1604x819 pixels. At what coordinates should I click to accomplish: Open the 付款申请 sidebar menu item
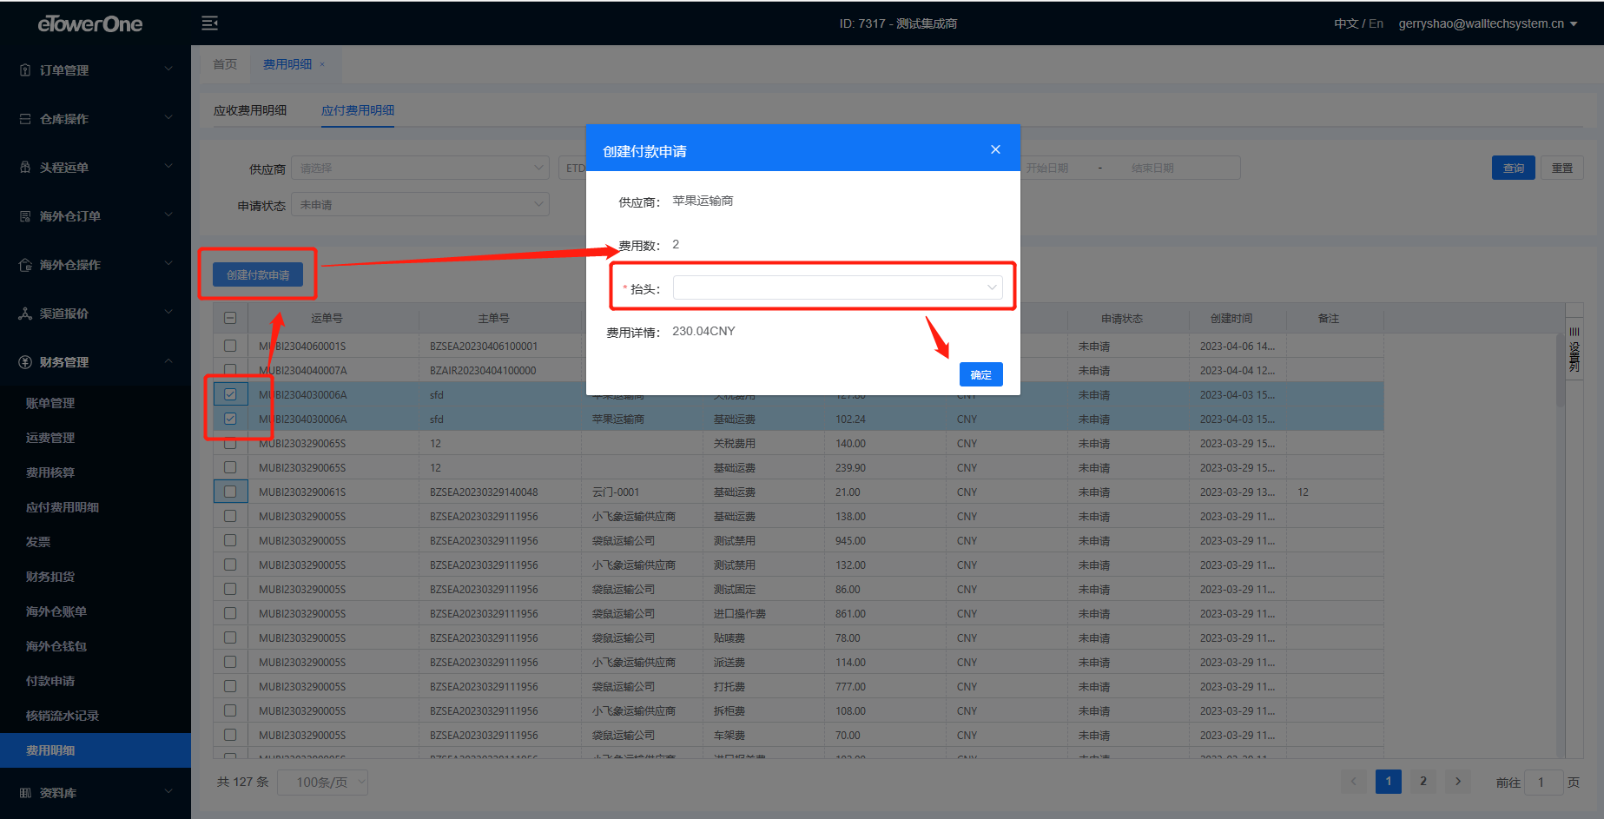point(50,681)
